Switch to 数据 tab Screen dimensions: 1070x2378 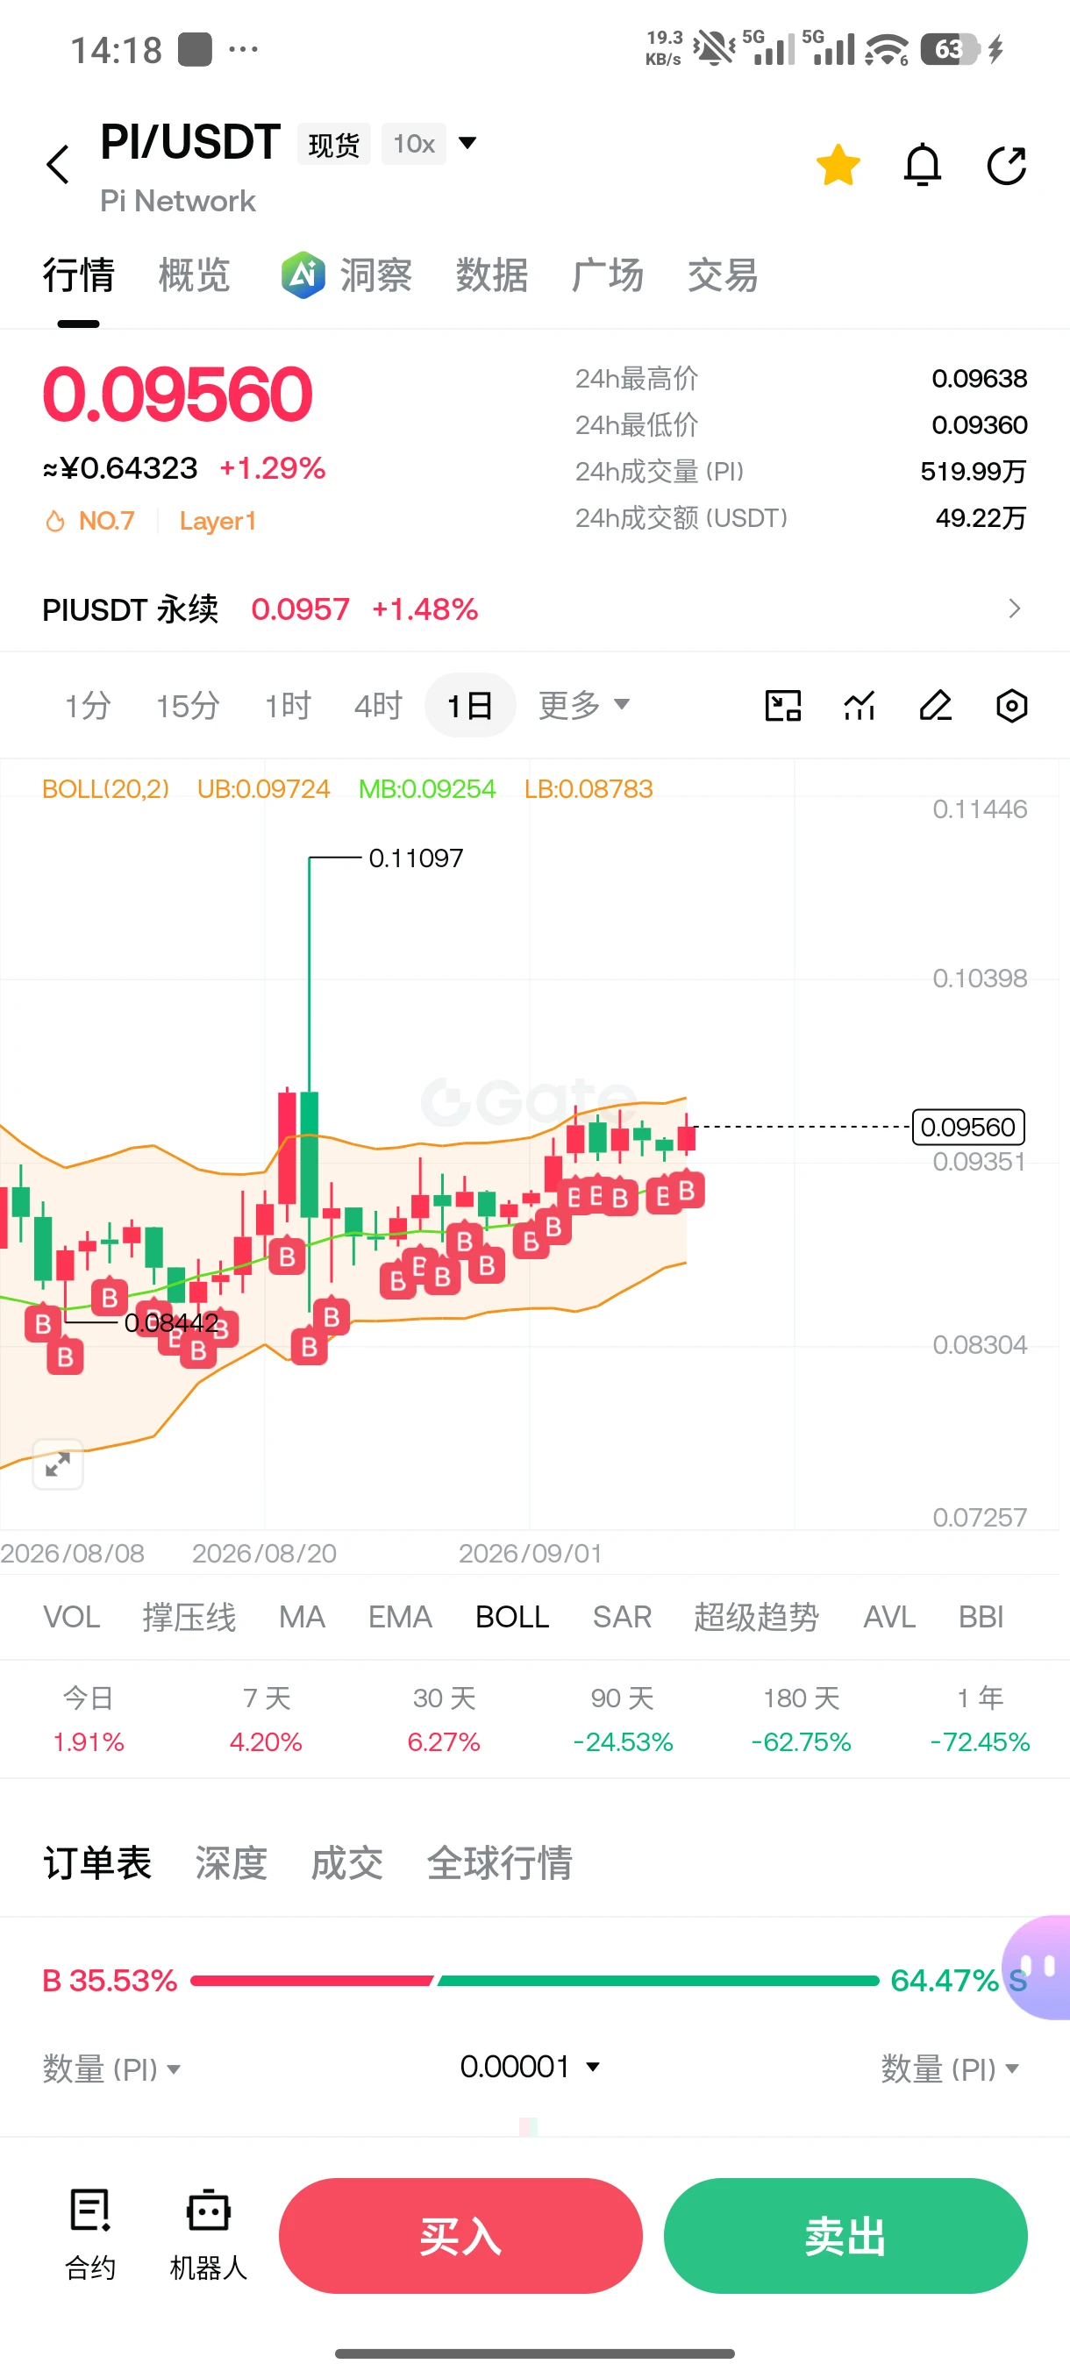coord(492,275)
